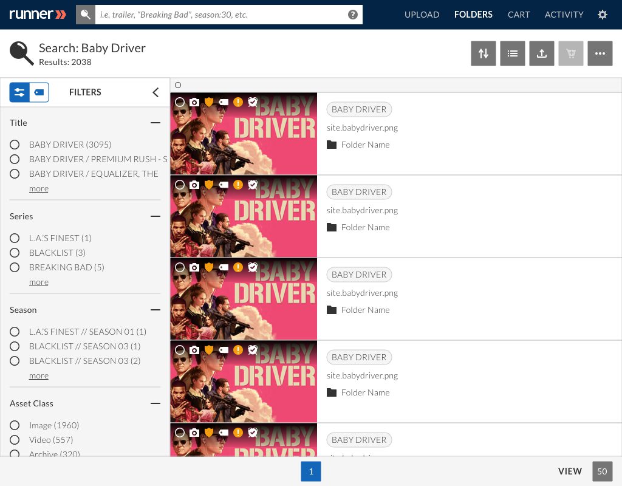
Task: Open the ACTIVITY menu item
Action: point(564,15)
